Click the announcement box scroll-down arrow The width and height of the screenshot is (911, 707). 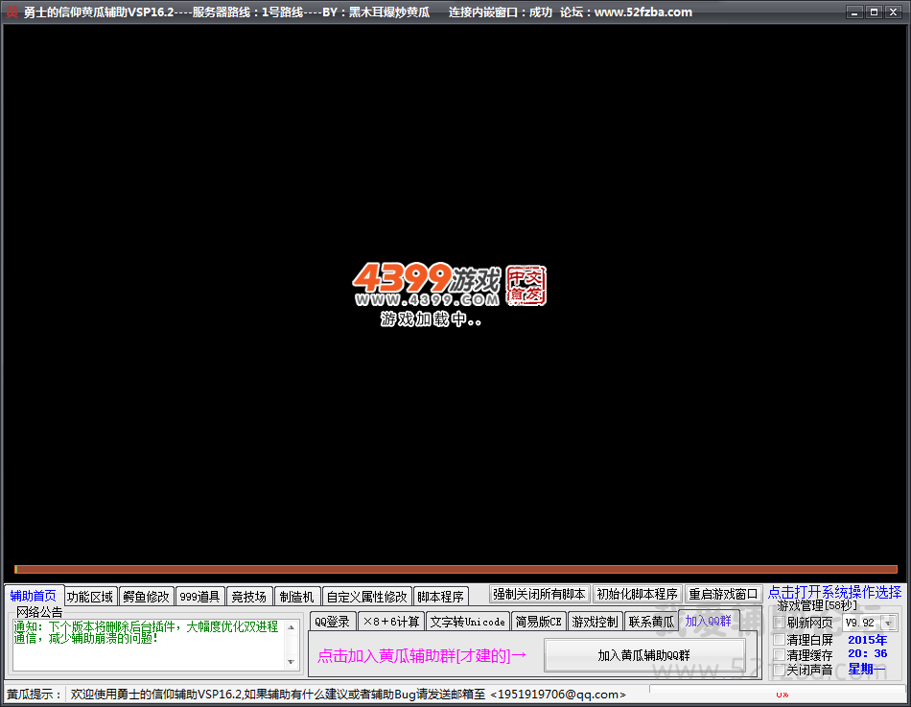tap(292, 662)
